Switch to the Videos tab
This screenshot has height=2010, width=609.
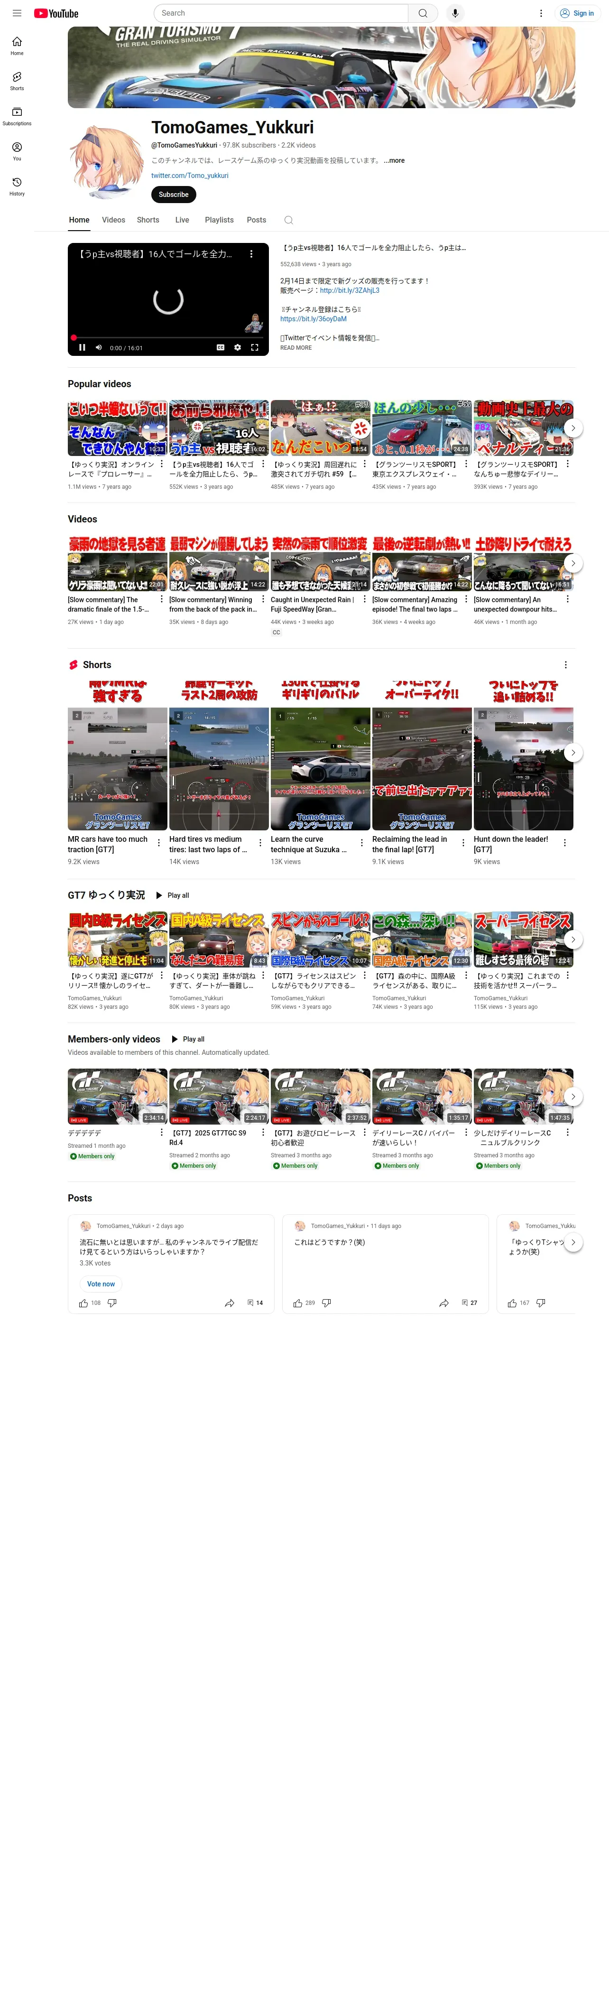[x=113, y=220]
